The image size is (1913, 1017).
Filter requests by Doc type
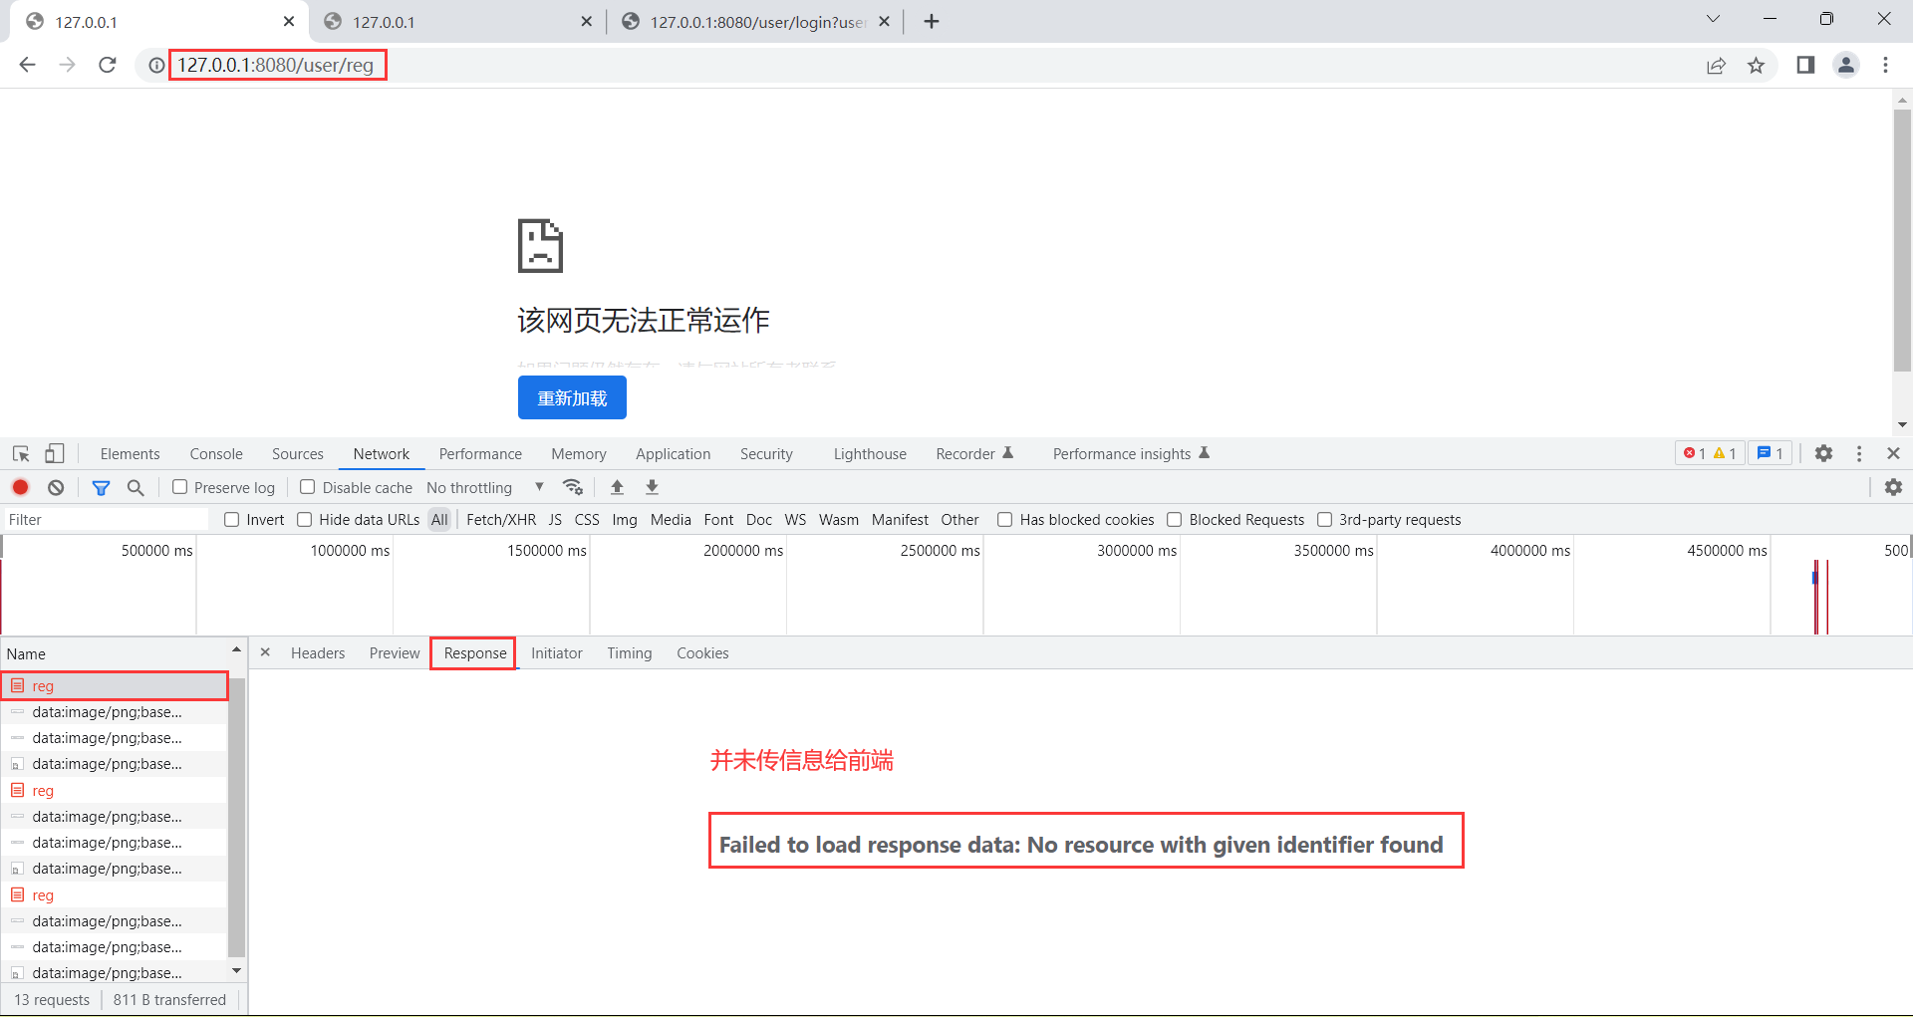[x=759, y=520]
